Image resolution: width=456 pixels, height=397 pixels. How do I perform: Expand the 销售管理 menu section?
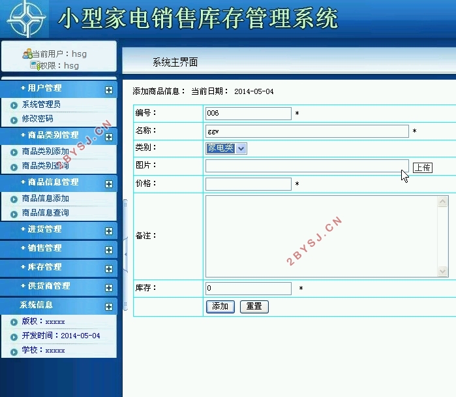tap(108, 250)
